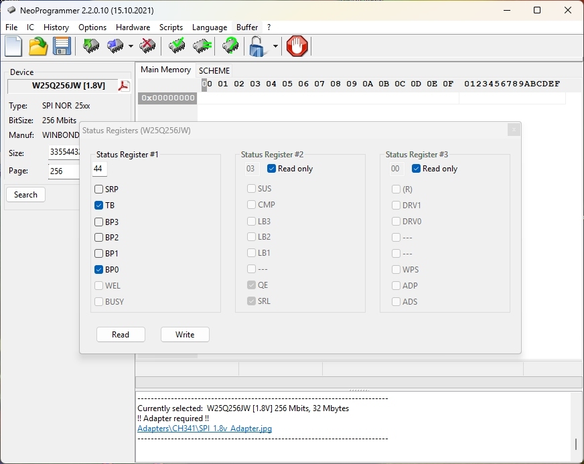
Task: Toggle Read only for Status Register #2
Action: [x=271, y=169]
